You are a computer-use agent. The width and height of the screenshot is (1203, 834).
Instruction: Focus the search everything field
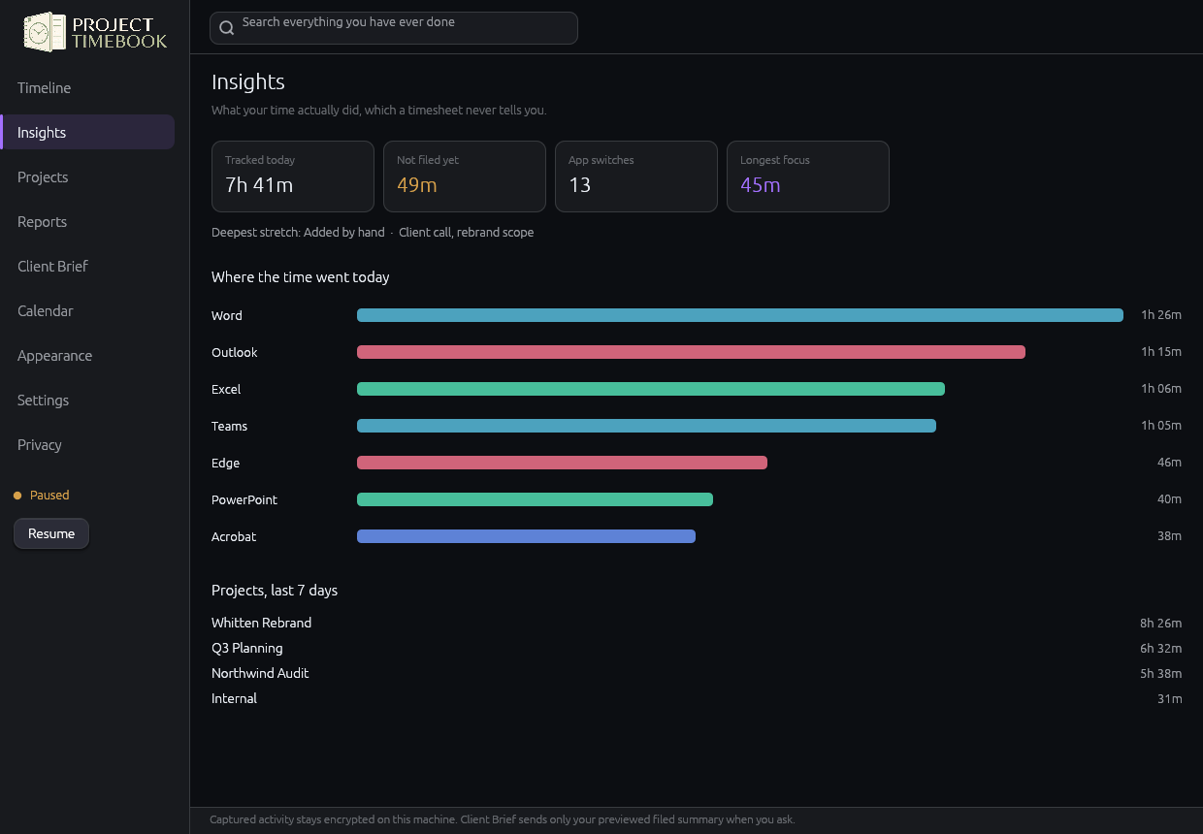(x=394, y=28)
